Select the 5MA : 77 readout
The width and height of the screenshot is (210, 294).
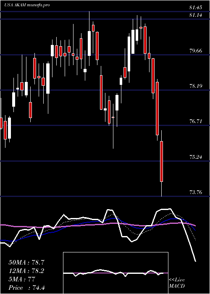point(22,279)
